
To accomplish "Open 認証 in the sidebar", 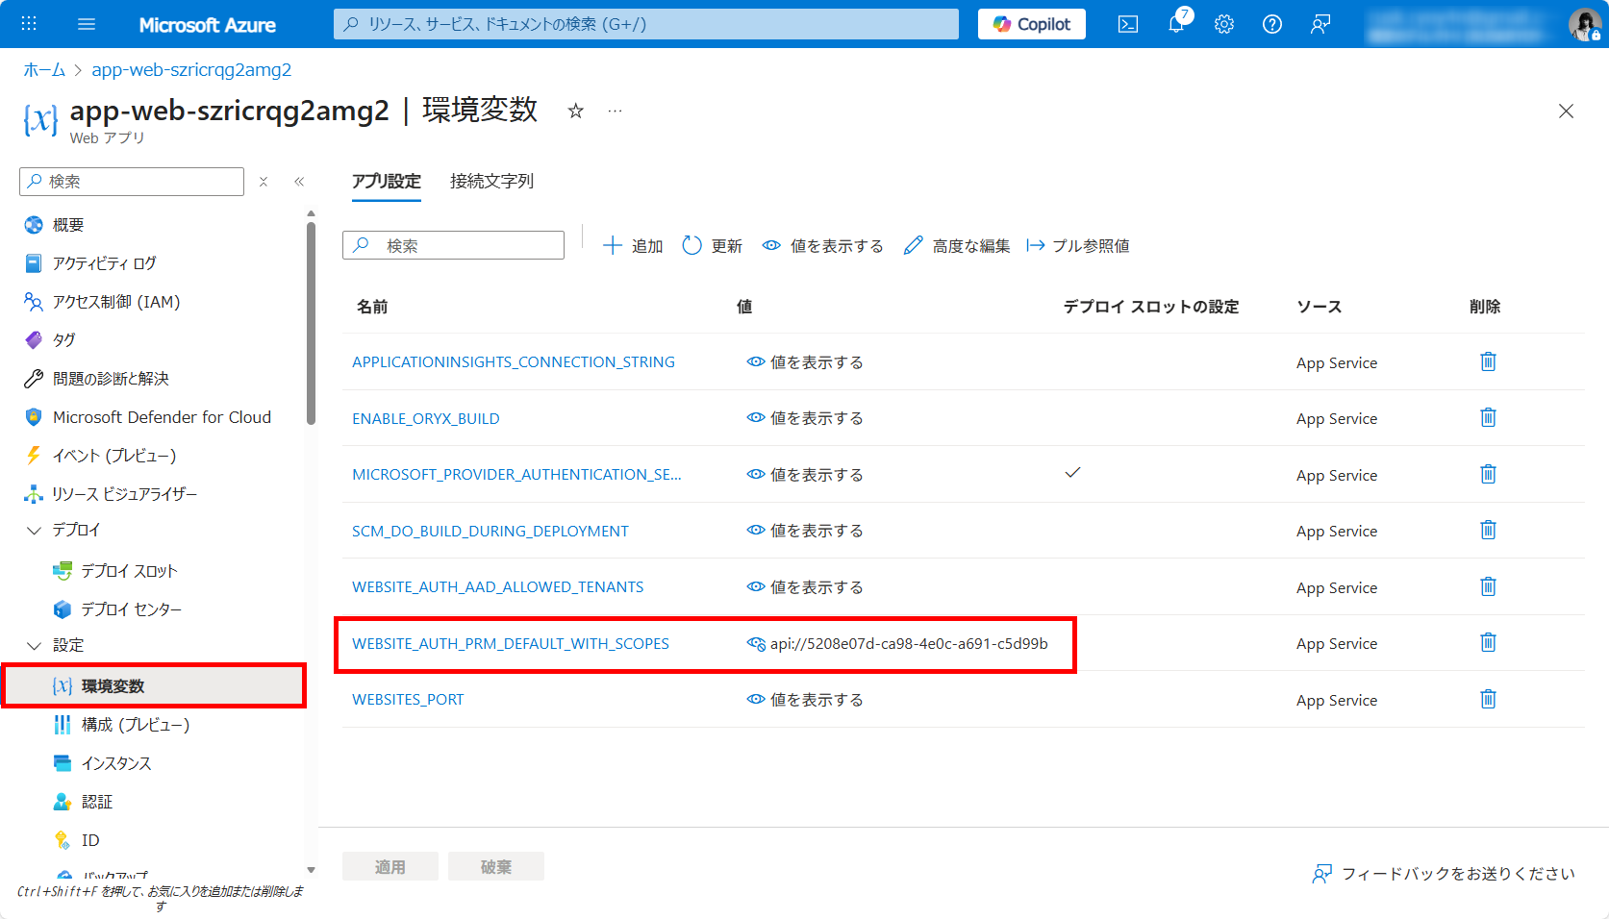I will click(96, 802).
